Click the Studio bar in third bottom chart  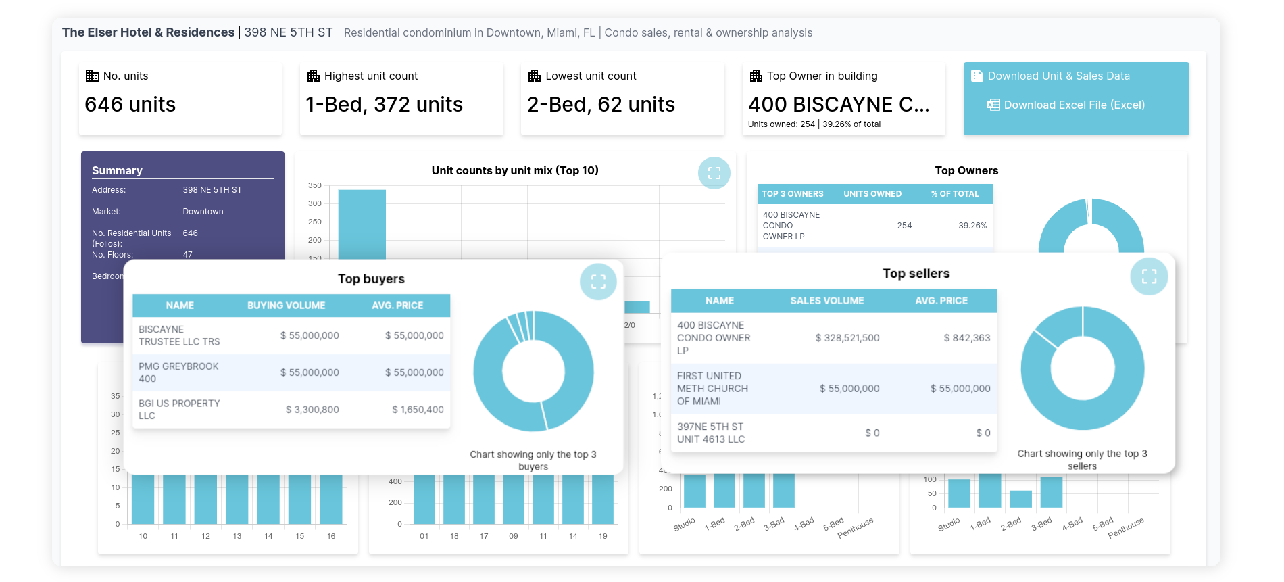[x=695, y=491]
